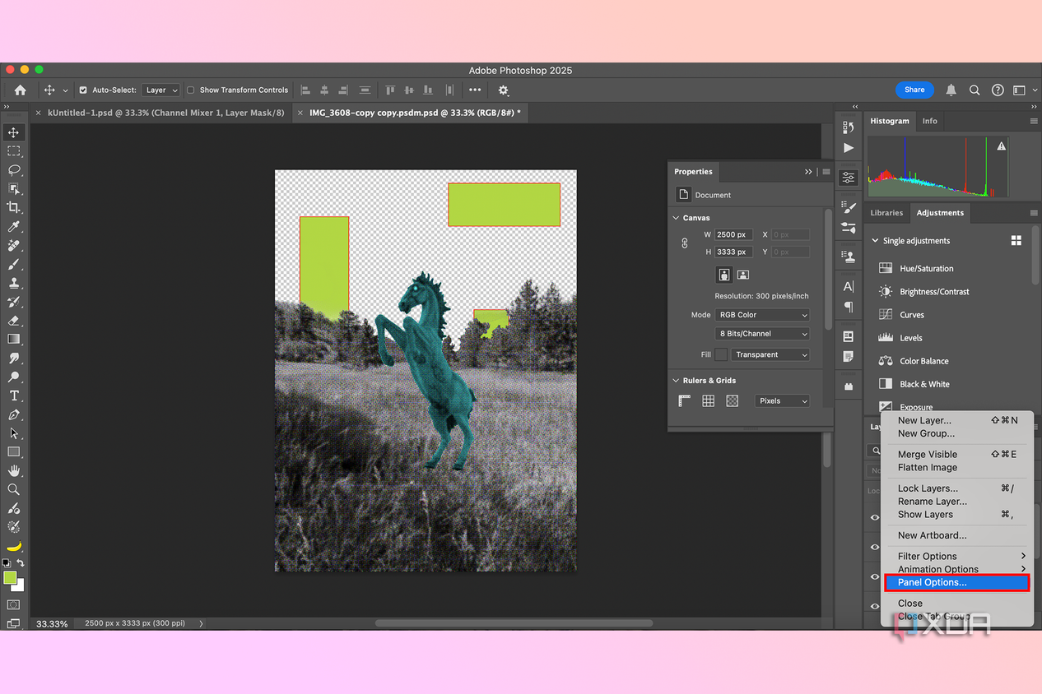Collapse the Canvas section
Viewport: 1042px width, 694px height.
click(677, 218)
